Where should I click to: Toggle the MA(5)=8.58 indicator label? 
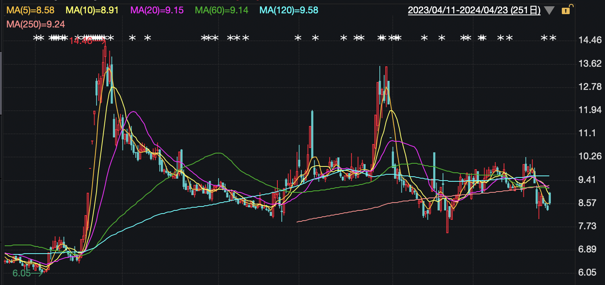[30, 10]
